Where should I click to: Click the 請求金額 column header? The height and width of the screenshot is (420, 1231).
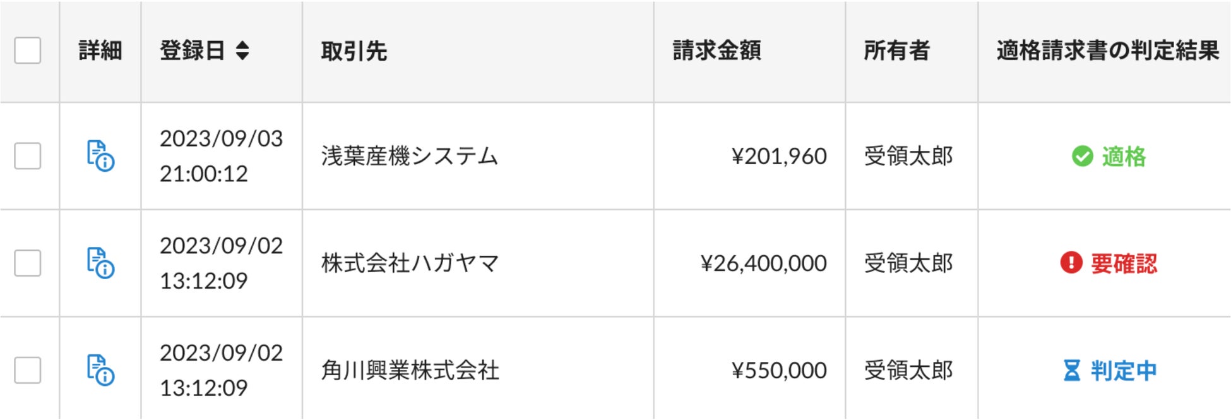click(717, 51)
